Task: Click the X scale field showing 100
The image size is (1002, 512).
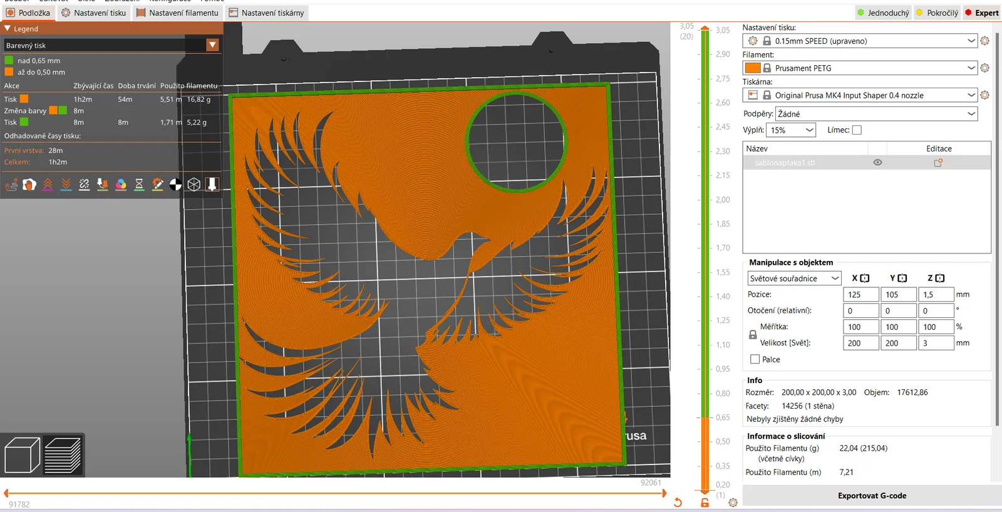Action: (861, 327)
